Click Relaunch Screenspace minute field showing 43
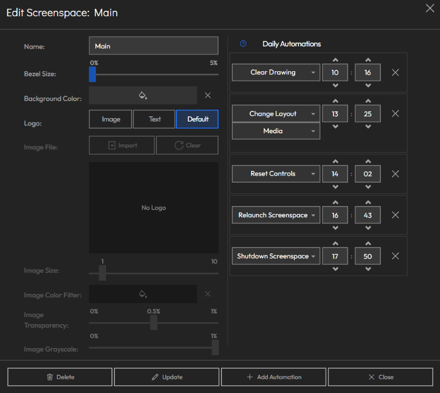Viewport: 440px width, 393px height. (x=368, y=215)
